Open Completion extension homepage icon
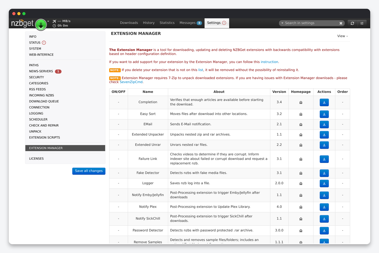Screen dimensions: 379x253 point(301,102)
